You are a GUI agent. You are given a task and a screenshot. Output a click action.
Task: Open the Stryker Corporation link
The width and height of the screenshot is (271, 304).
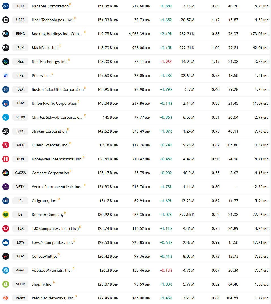[x=49, y=131]
